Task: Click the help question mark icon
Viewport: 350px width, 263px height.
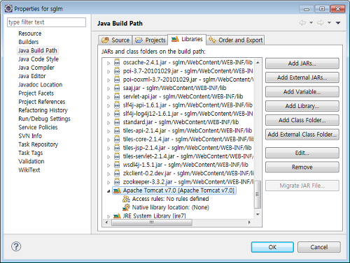Action: point(16,246)
